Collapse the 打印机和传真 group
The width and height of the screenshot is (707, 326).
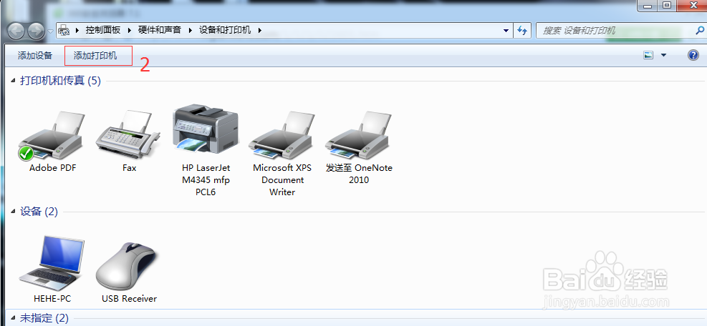pos(14,81)
